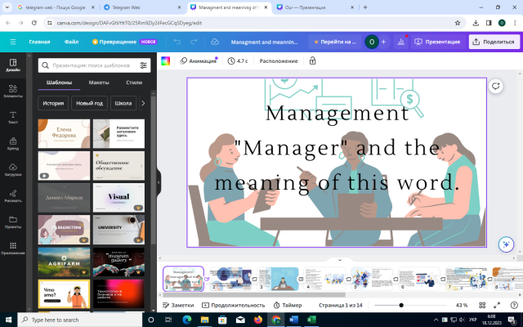
Task: Switch to the Макеты tab
Action: [x=99, y=83]
